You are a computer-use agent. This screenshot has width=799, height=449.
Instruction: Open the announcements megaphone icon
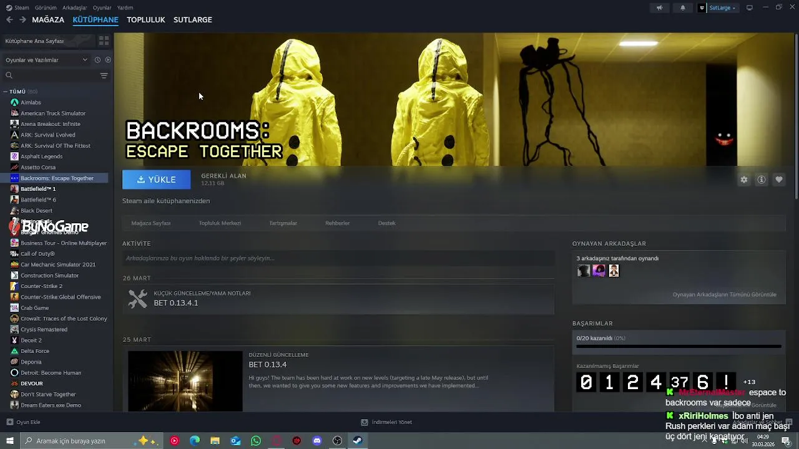pos(660,7)
